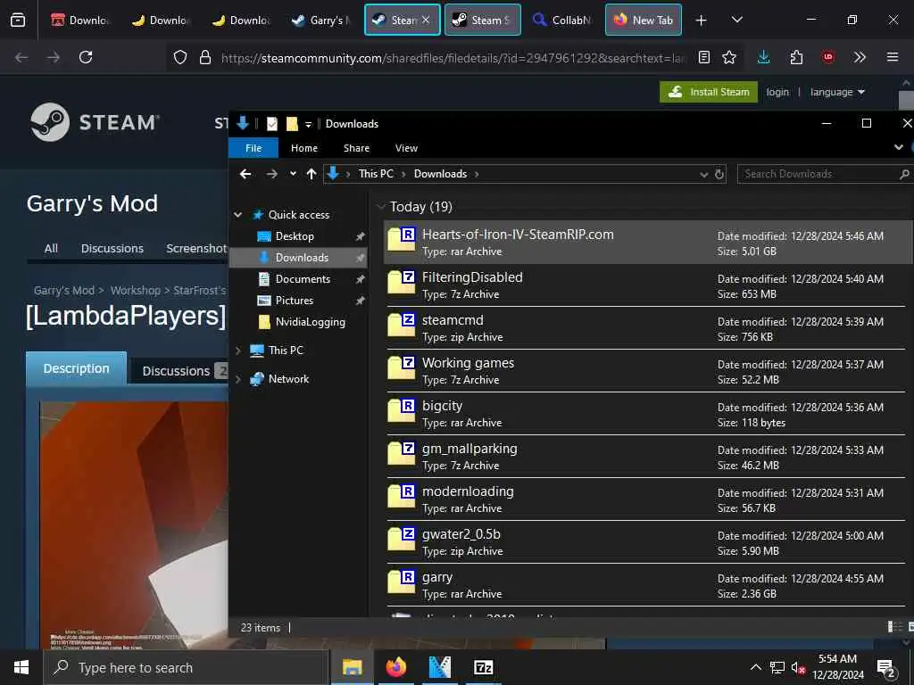This screenshot has width=914, height=685.
Task: Open the File menu in Explorer
Action: pyautogui.click(x=253, y=148)
